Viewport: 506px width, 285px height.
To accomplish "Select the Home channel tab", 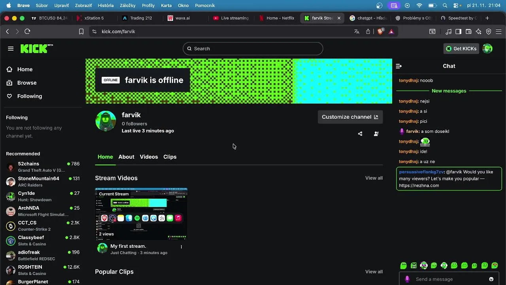I will click(105, 157).
